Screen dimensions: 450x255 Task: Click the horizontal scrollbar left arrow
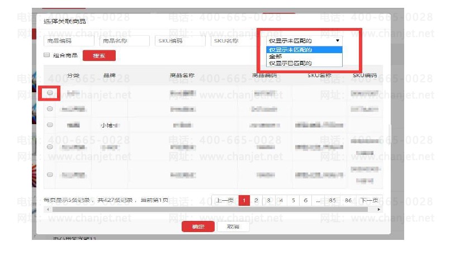tap(48, 209)
